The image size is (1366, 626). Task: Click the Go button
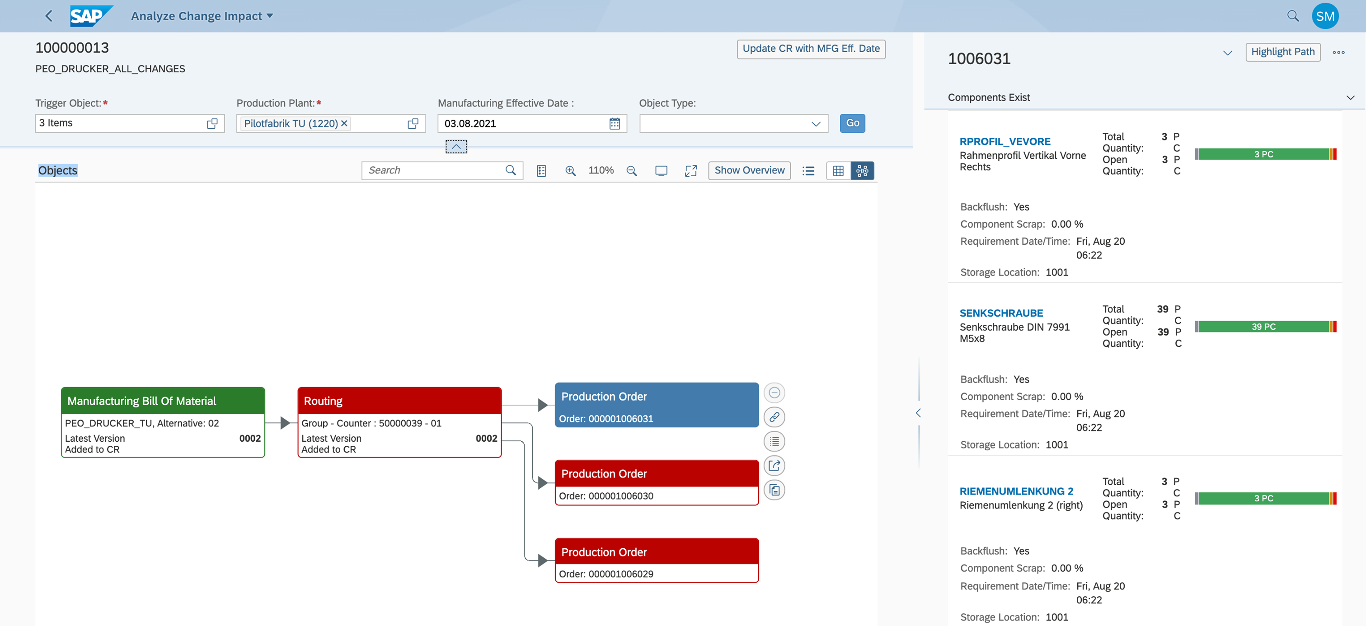(x=852, y=123)
